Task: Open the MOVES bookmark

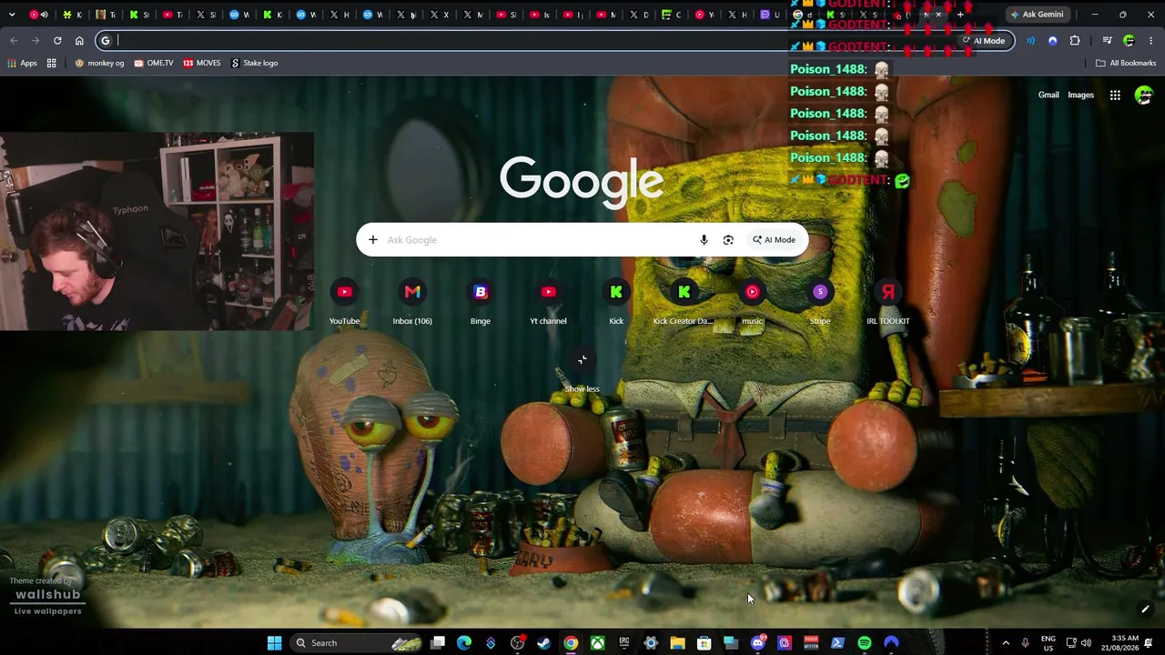Action: pos(202,63)
